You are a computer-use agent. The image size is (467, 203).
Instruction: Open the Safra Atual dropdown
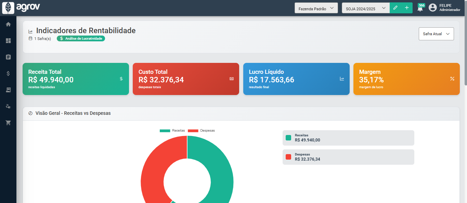coord(436,34)
